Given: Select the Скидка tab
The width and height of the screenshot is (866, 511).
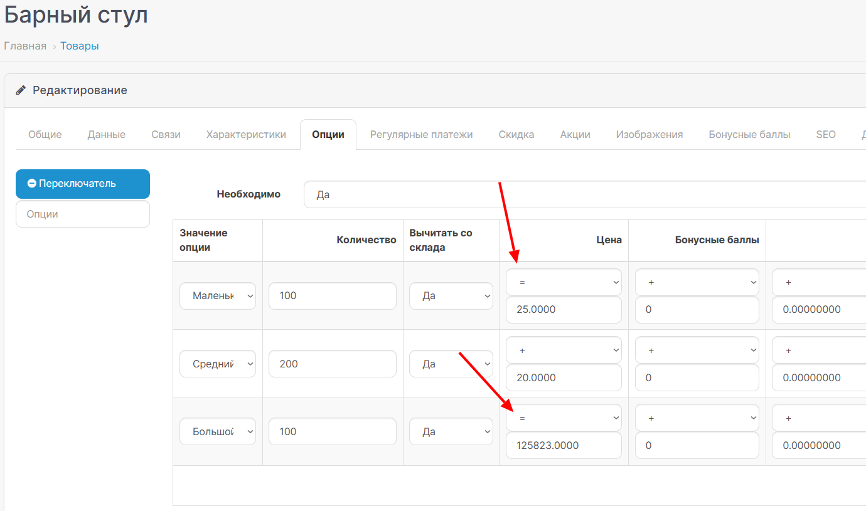Looking at the screenshot, I should tap(516, 134).
